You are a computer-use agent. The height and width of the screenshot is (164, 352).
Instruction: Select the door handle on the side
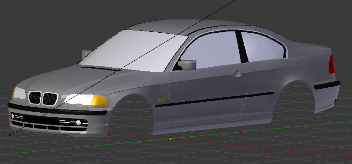tap(236, 74)
